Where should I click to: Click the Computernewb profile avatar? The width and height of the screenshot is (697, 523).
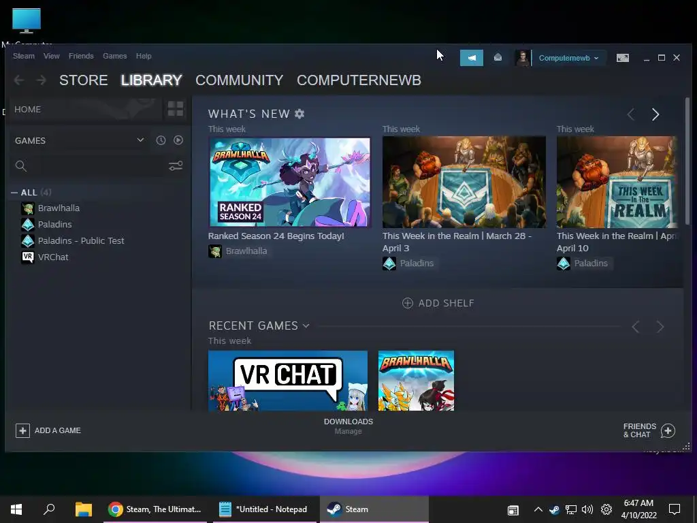click(x=522, y=58)
